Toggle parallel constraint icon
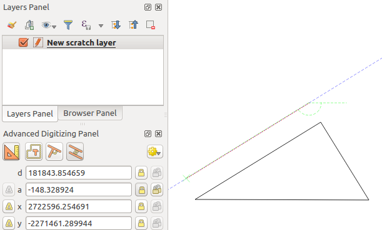Image resolution: width=382 pixels, height=230 pixels. click(75, 152)
